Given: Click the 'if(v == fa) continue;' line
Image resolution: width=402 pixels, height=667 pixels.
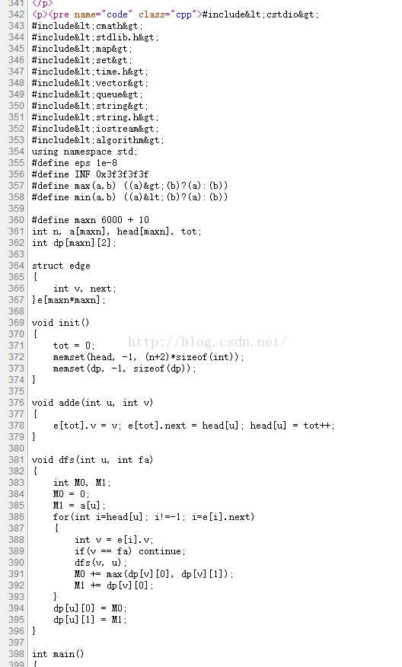Looking at the screenshot, I should click(x=130, y=551).
